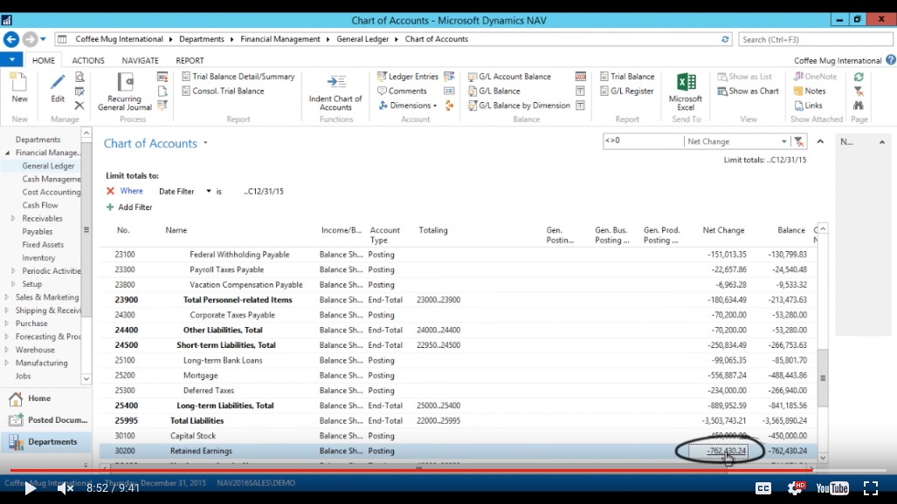Collapse the filter pane chevron
This screenshot has height=504, width=897.
[x=820, y=141]
